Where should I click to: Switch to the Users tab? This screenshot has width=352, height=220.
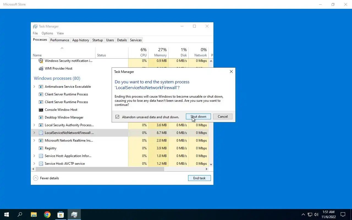110,40
